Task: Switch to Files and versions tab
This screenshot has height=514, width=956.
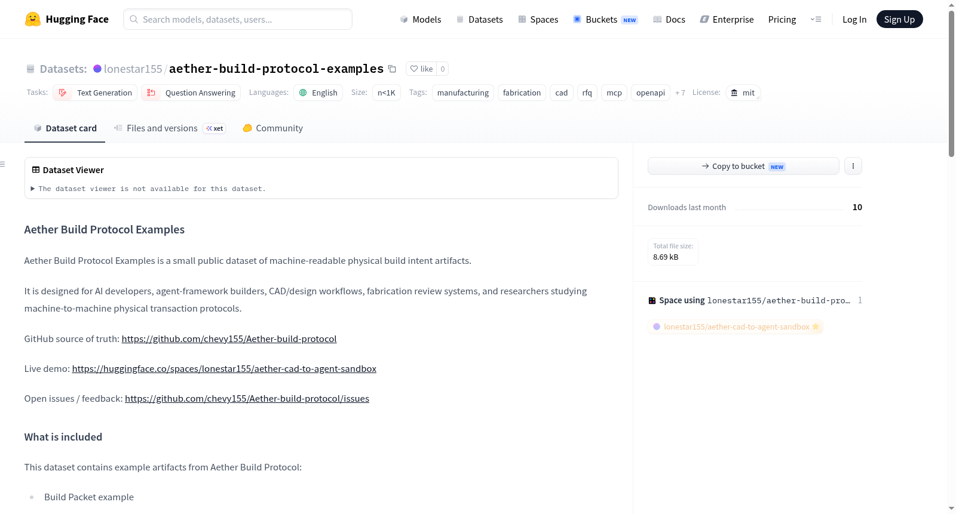Action: pyautogui.click(x=170, y=128)
